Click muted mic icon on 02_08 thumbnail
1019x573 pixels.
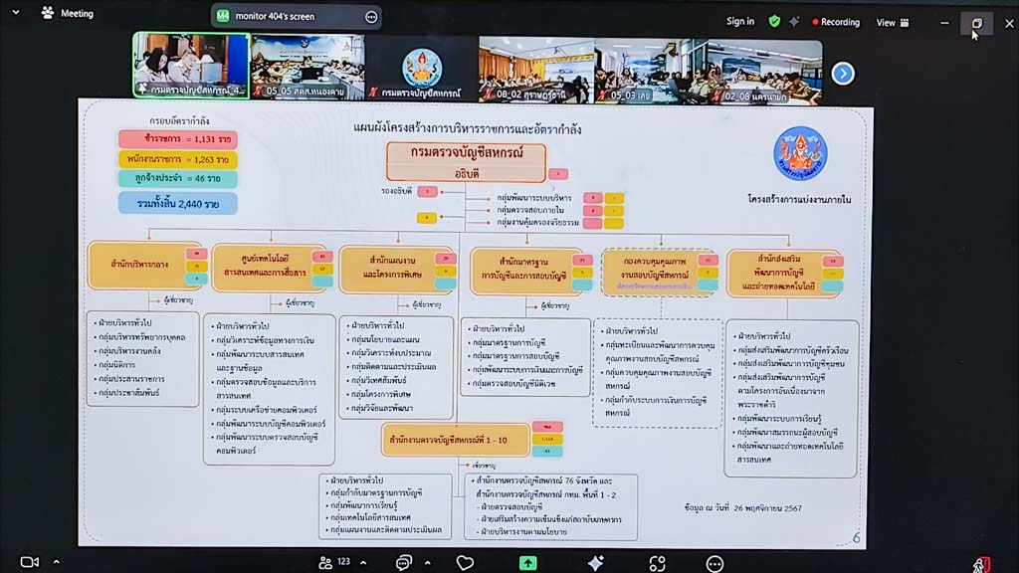[716, 96]
